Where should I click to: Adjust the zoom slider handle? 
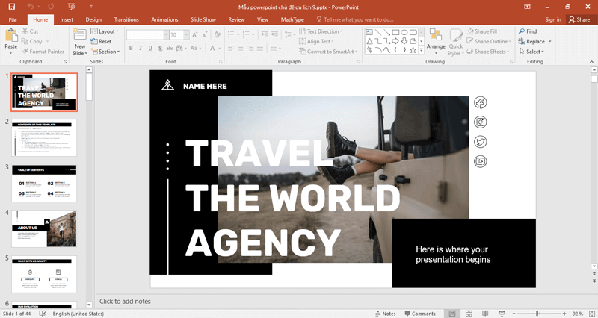[x=537, y=314]
